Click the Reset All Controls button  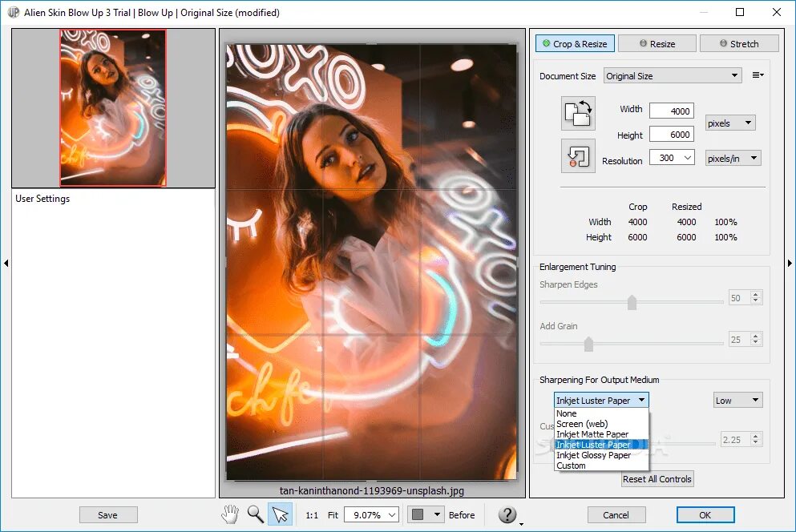657,479
